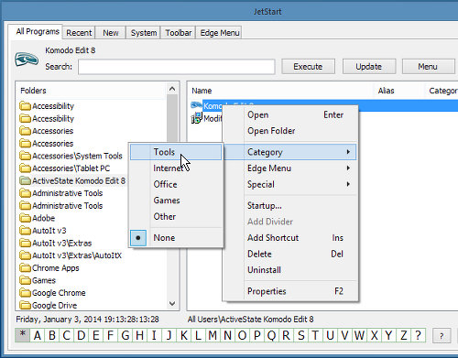
Task: Choose Office in the category submenu
Action: point(176,184)
